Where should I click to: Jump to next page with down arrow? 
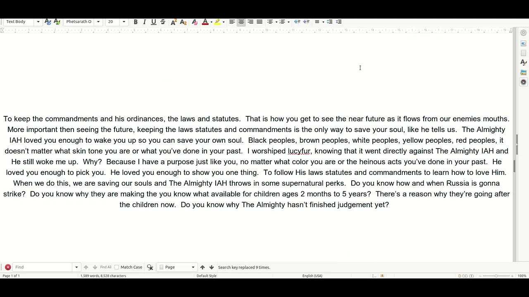click(212, 267)
